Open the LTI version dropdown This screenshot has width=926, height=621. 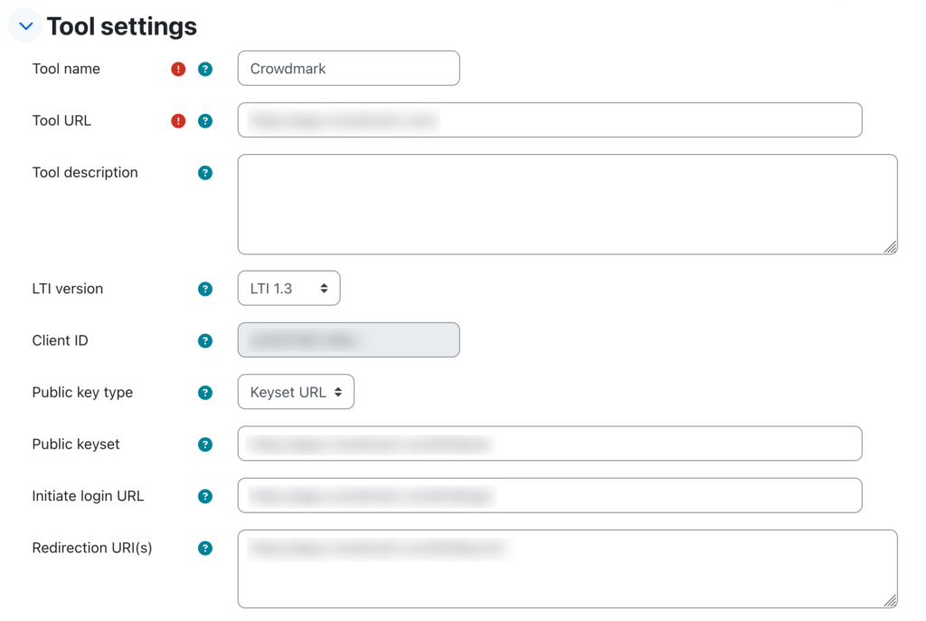[288, 289]
